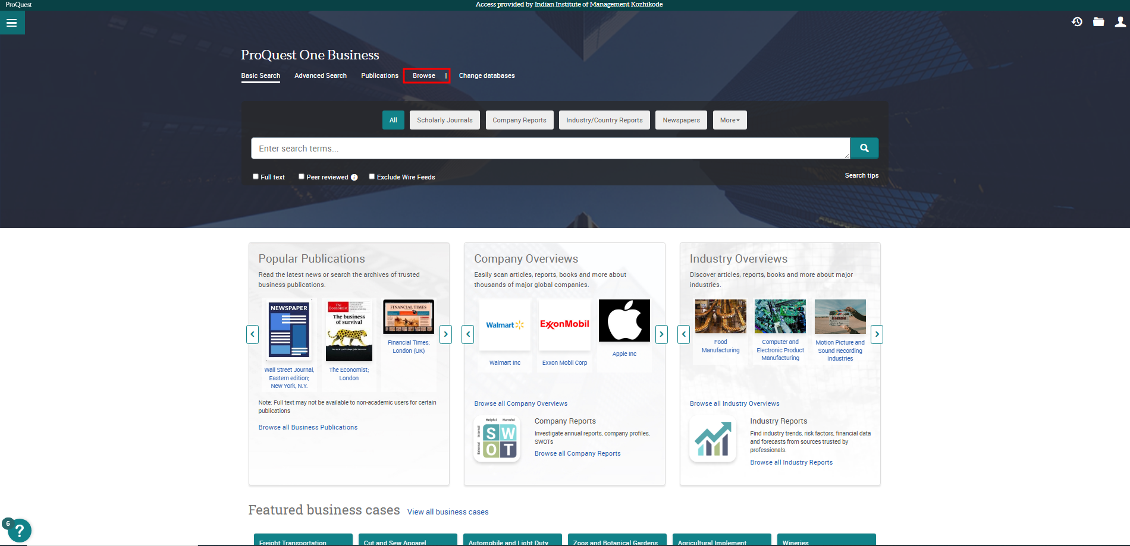
Task: Open Browse all Company Overviews link
Action: [x=520, y=403]
